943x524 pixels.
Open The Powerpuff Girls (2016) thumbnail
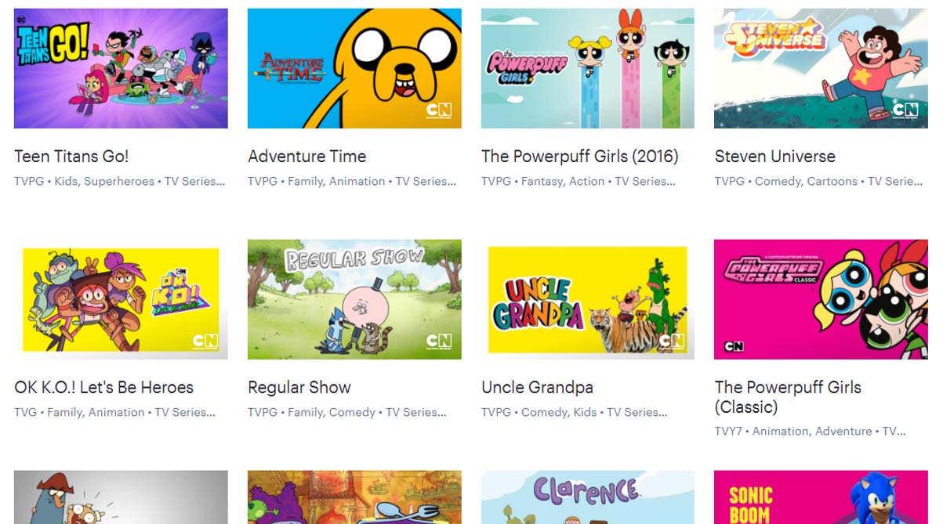[x=587, y=68]
